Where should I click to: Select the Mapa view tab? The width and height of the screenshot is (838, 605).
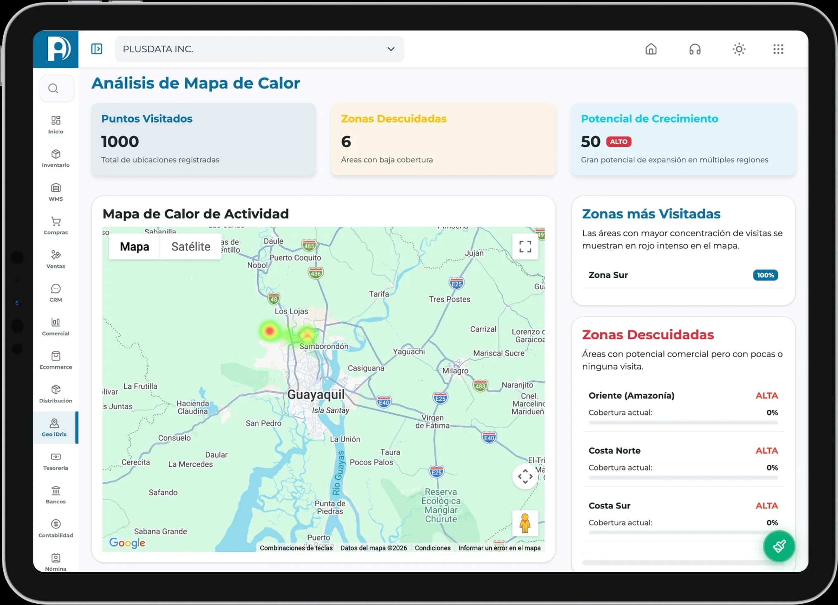coord(135,247)
